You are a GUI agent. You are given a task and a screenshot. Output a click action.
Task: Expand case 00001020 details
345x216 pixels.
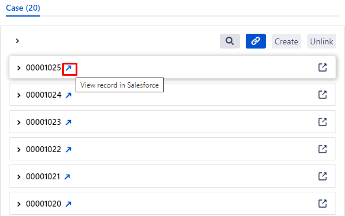(19, 204)
